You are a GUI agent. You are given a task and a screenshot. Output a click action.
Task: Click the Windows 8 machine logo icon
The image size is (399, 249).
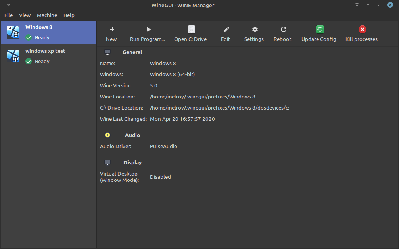click(x=13, y=32)
